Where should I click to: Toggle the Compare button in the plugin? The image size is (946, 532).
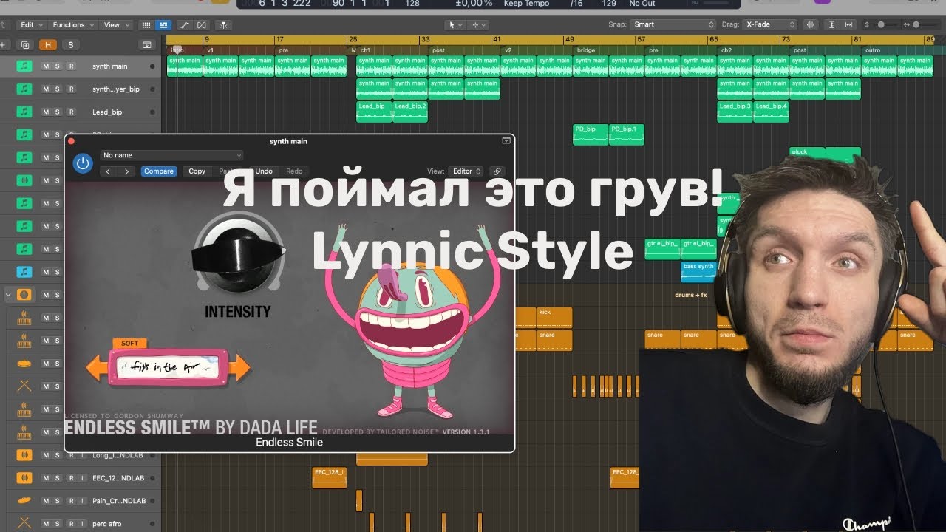pos(159,171)
